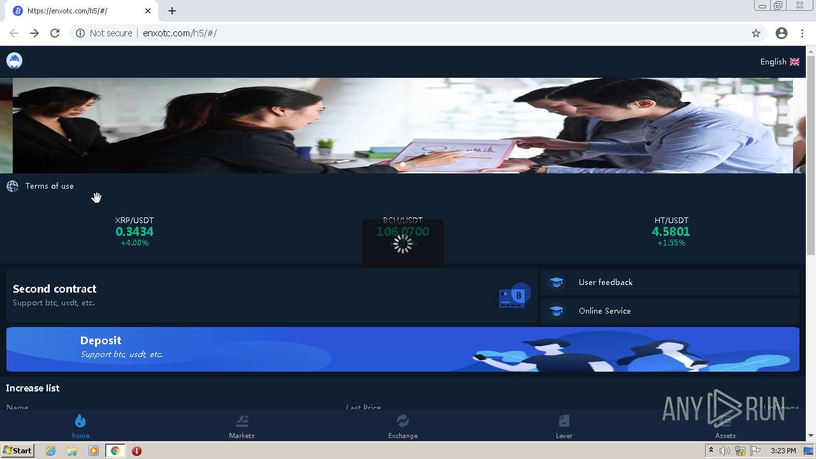Open the Chrome profile menu
The image size is (816, 459).
click(782, 33)
